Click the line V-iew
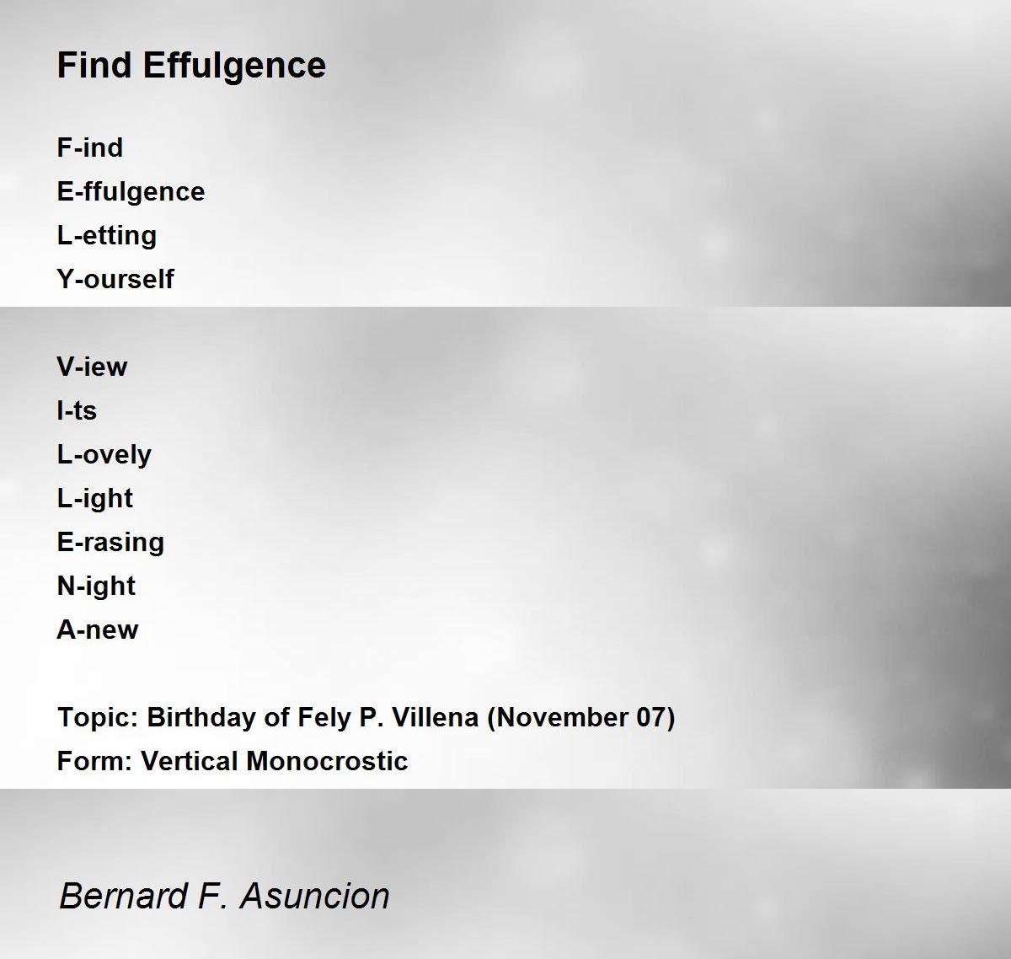The height and width of the screenshot is (959, 1011). tap(92, 367)
